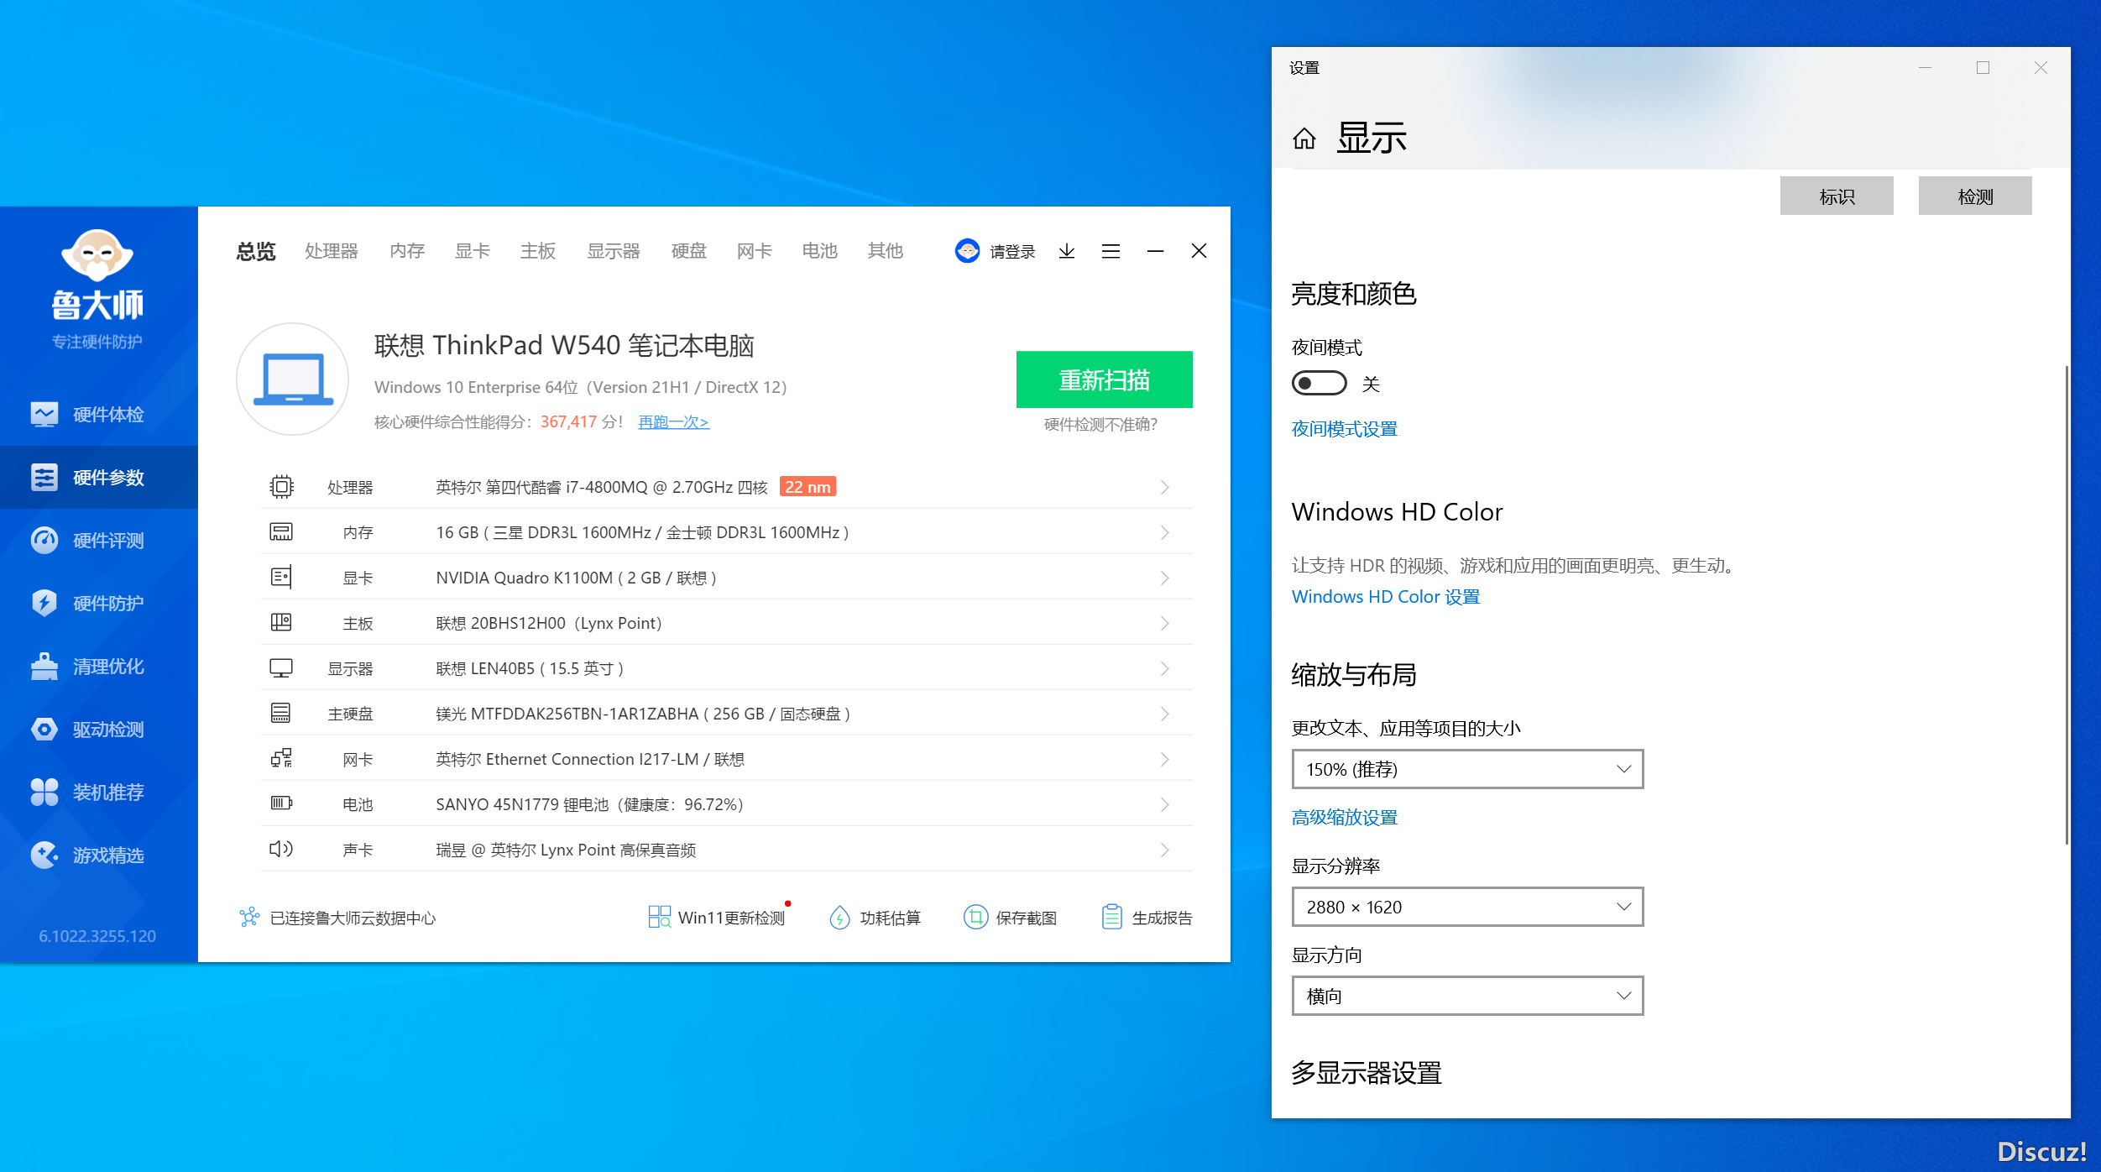Click 生成报告 to generate a report
Screen dimensions: 2101x1172
point(1147,918)
